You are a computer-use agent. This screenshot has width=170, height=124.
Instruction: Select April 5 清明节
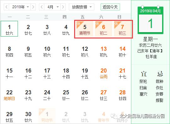[85, 29]
